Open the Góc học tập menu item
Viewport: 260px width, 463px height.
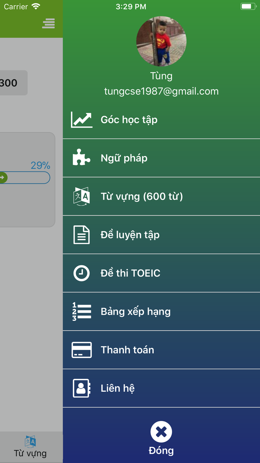pyautogui.click(x=161, y=120)
